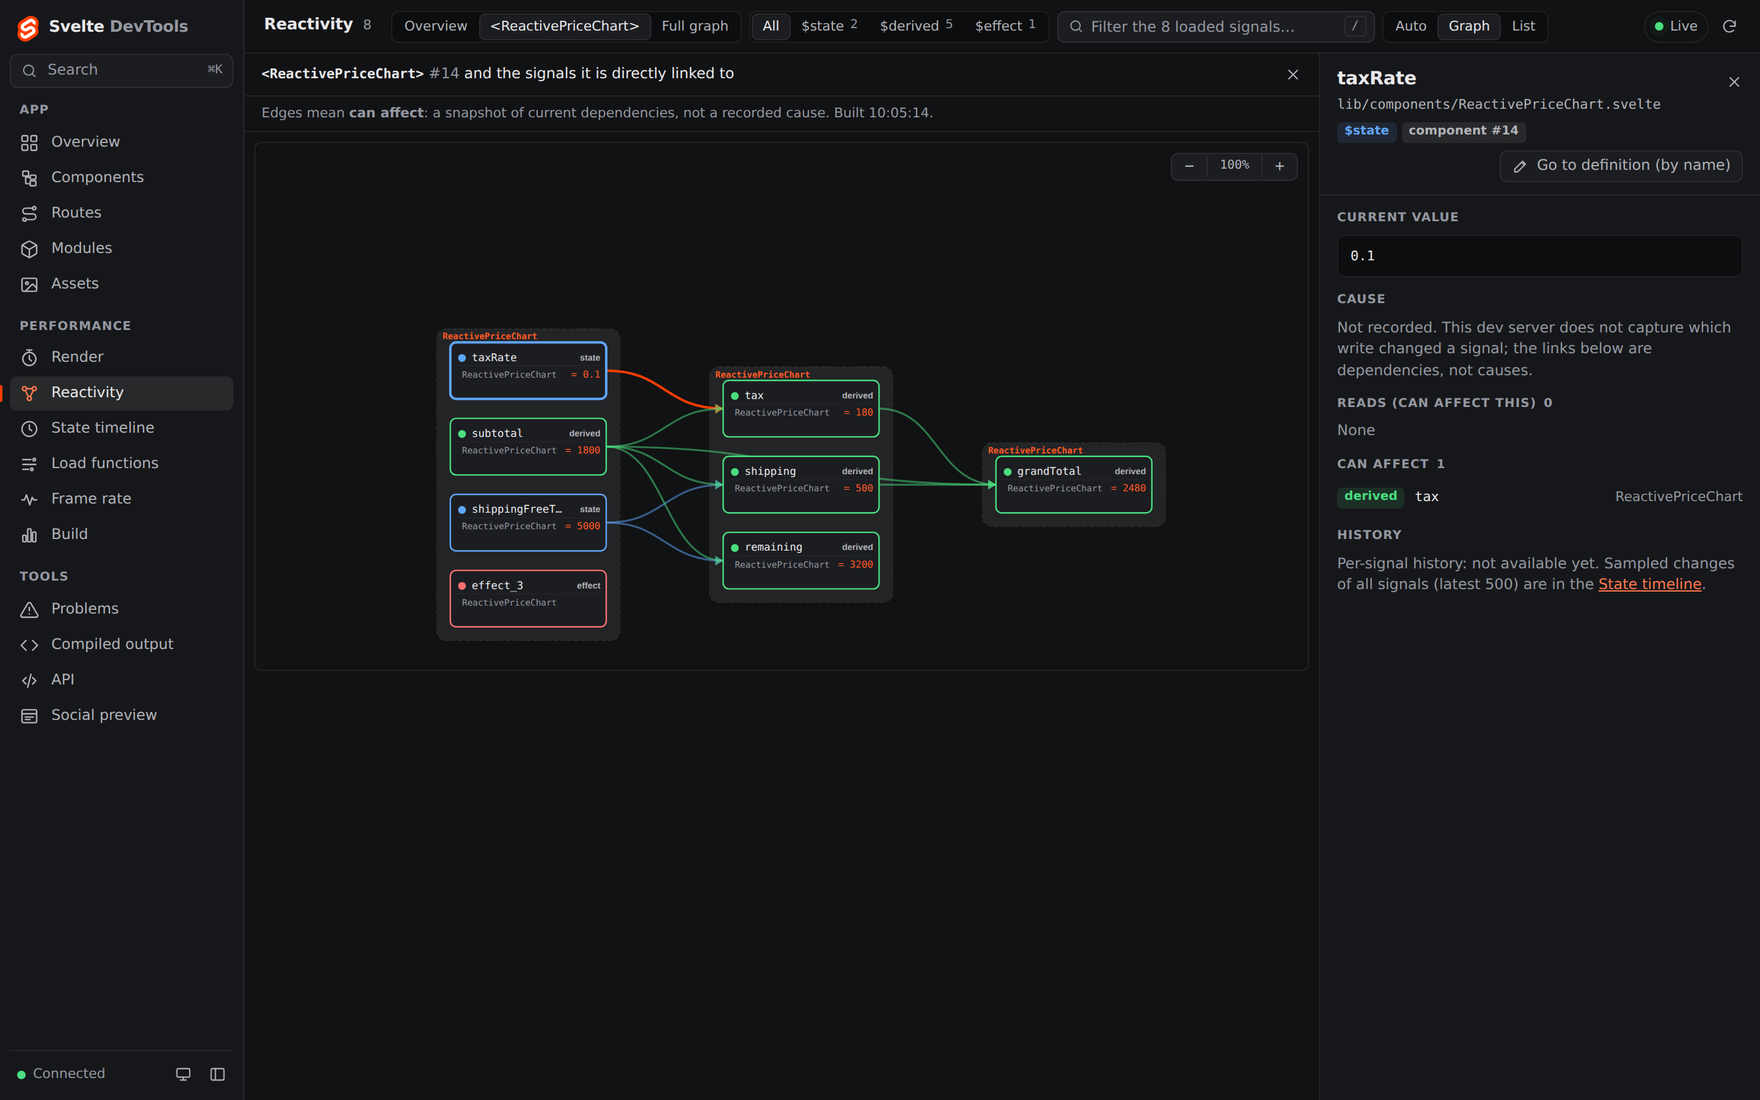Switch view mode to Auto
This screenshot has width=1760, height=1100.
[x=1410, y=26]
